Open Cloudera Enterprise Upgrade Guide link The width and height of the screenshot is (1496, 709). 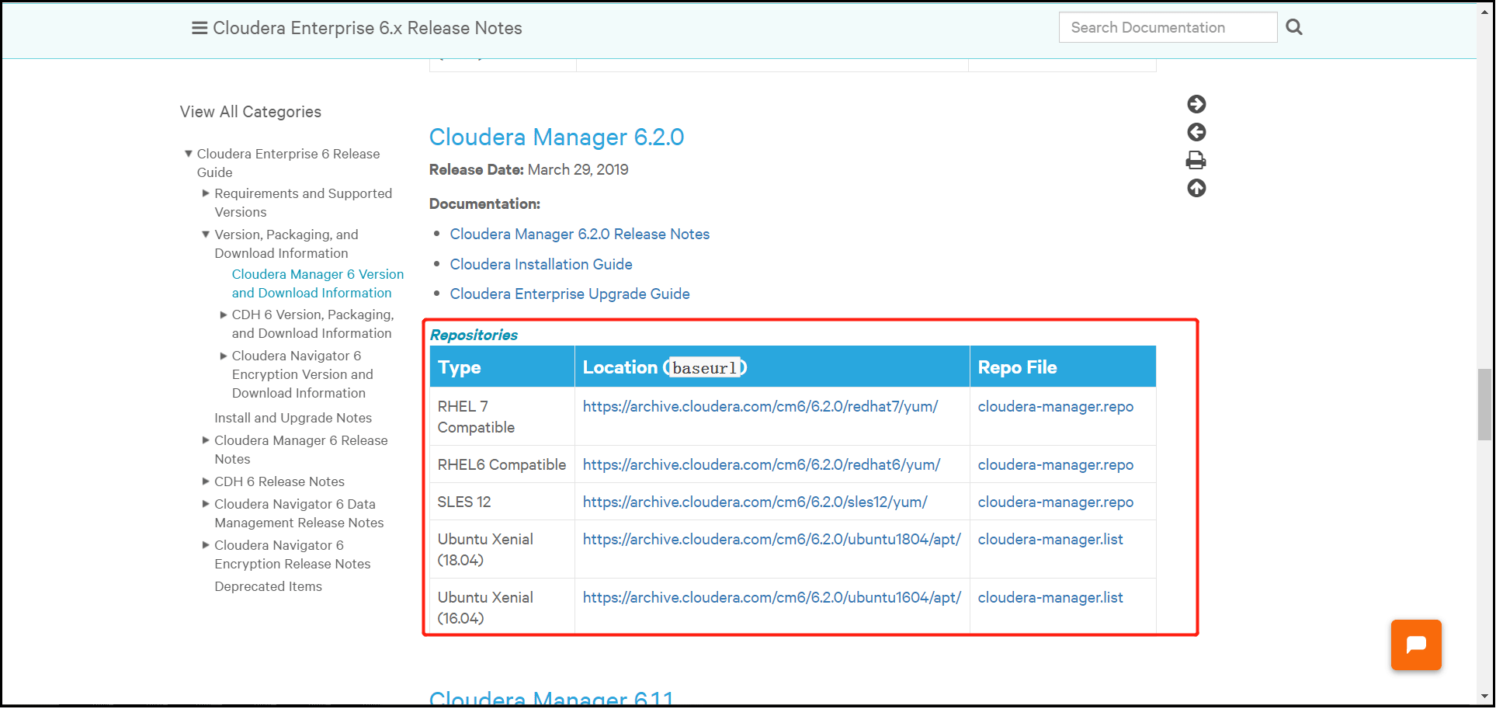click(x=570, y=294)
